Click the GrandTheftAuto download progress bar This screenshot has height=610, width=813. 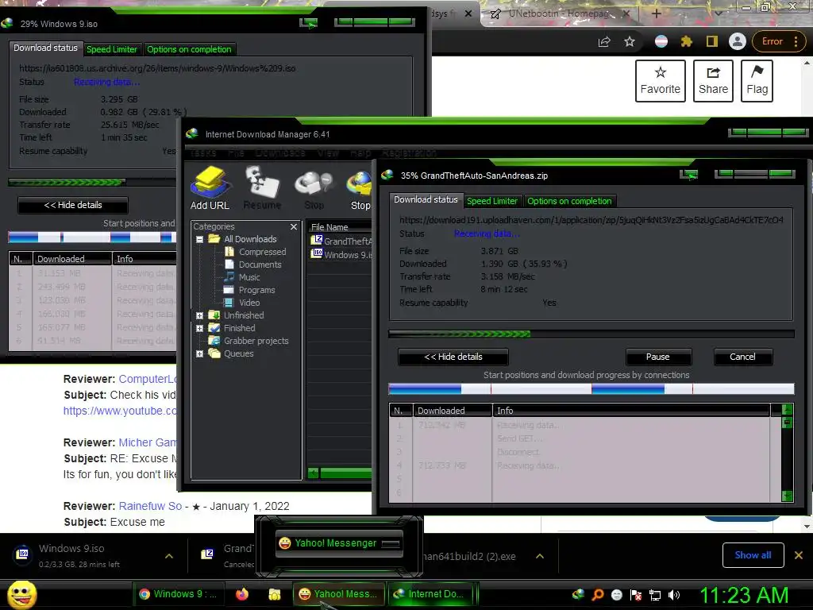pos(591,334)
